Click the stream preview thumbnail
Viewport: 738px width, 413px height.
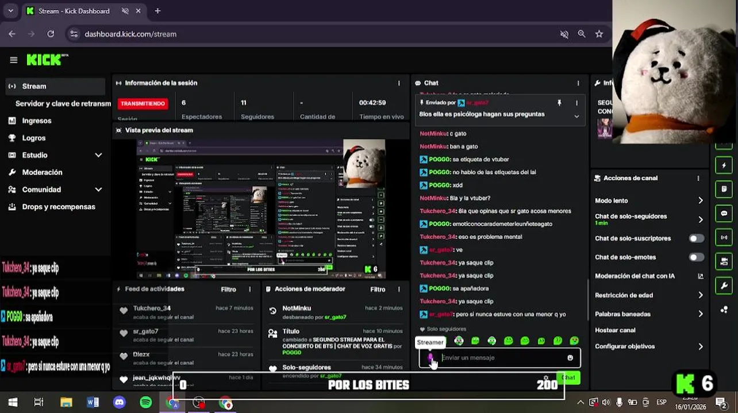pos(261,209)
